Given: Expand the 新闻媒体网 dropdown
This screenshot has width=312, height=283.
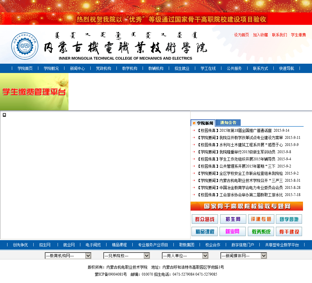Looking at the screenshot, I should click(243, 256).
